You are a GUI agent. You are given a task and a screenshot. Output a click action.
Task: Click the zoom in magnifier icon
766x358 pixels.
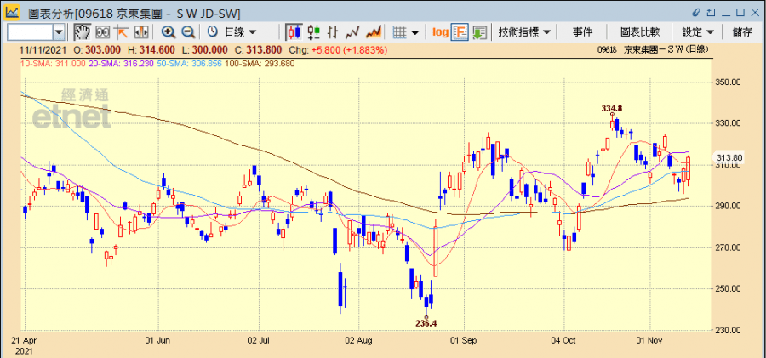(168, 31)
